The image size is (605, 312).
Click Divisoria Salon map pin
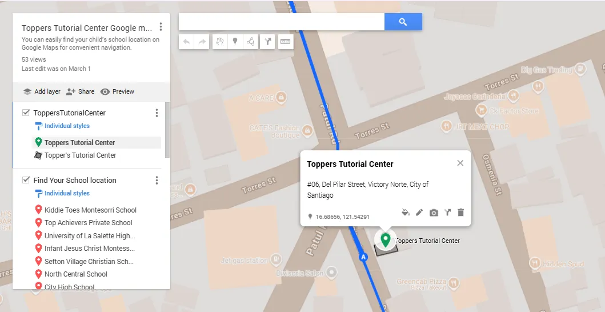331,273
